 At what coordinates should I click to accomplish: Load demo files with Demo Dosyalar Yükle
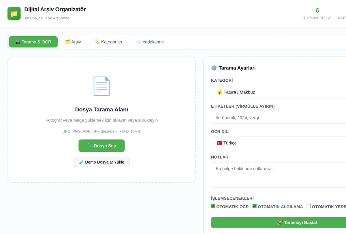[101, 162]
